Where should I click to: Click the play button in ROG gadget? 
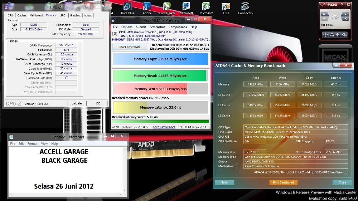coord(324,15)
